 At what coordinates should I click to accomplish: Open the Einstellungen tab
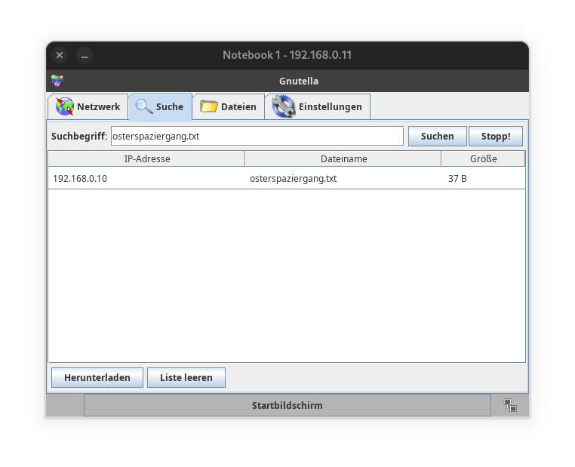[x=317, y=106]
